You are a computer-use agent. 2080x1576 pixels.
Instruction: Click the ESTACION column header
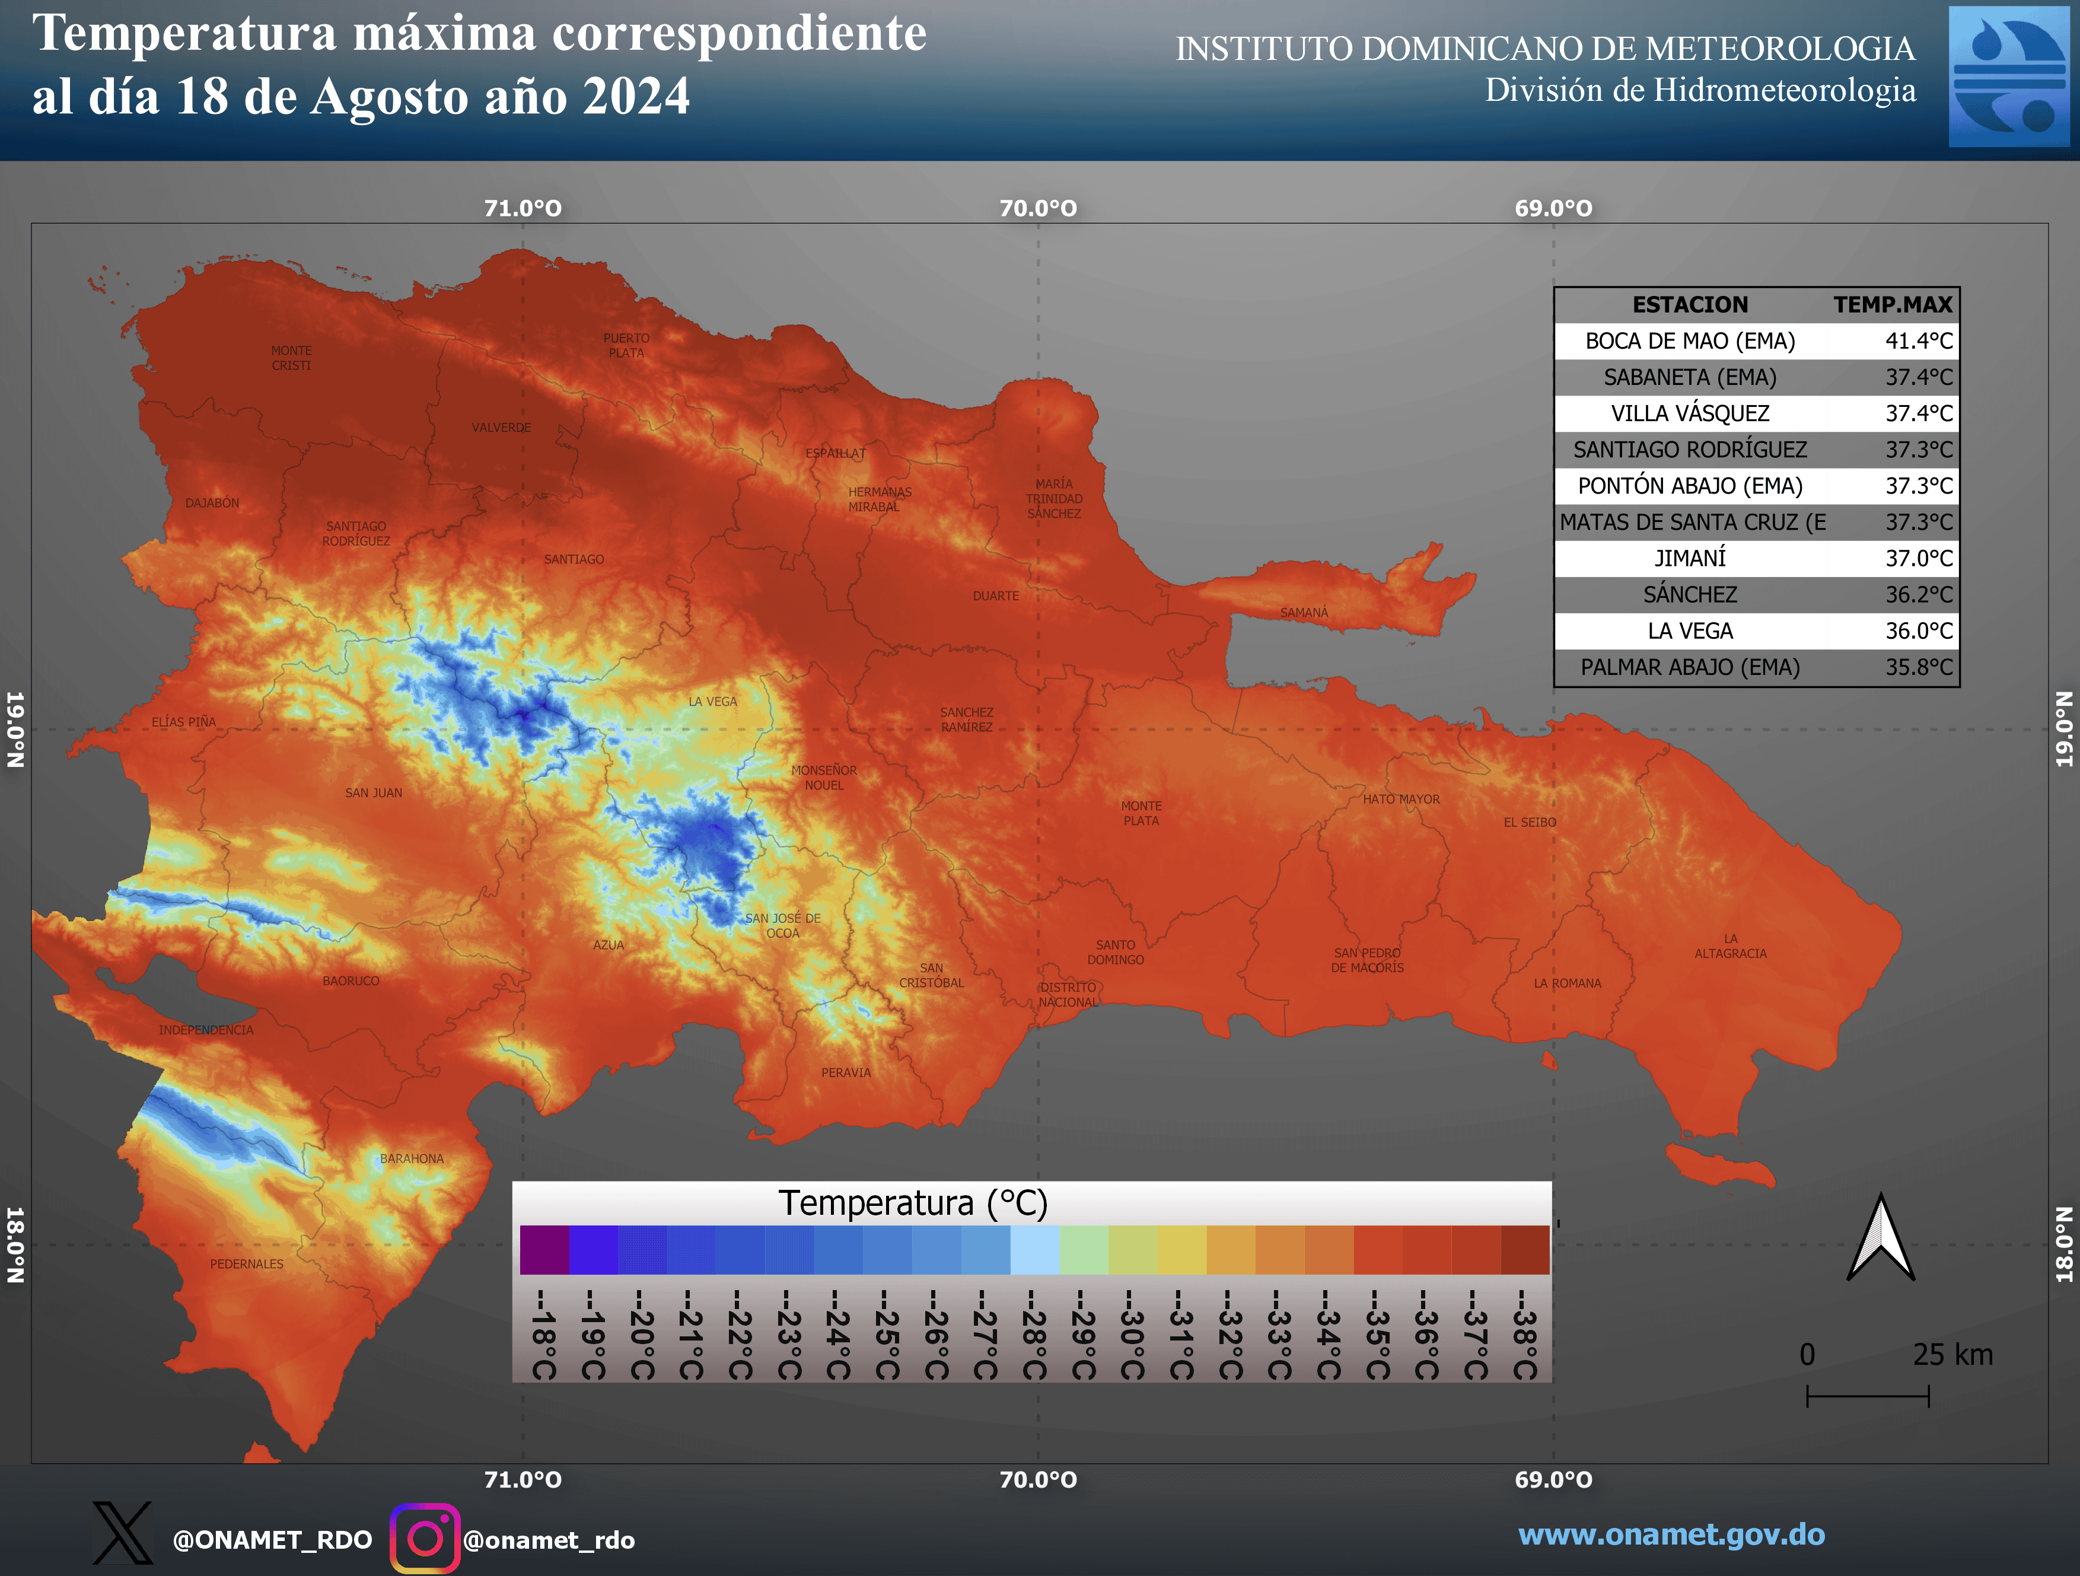tap(1690, 305)
